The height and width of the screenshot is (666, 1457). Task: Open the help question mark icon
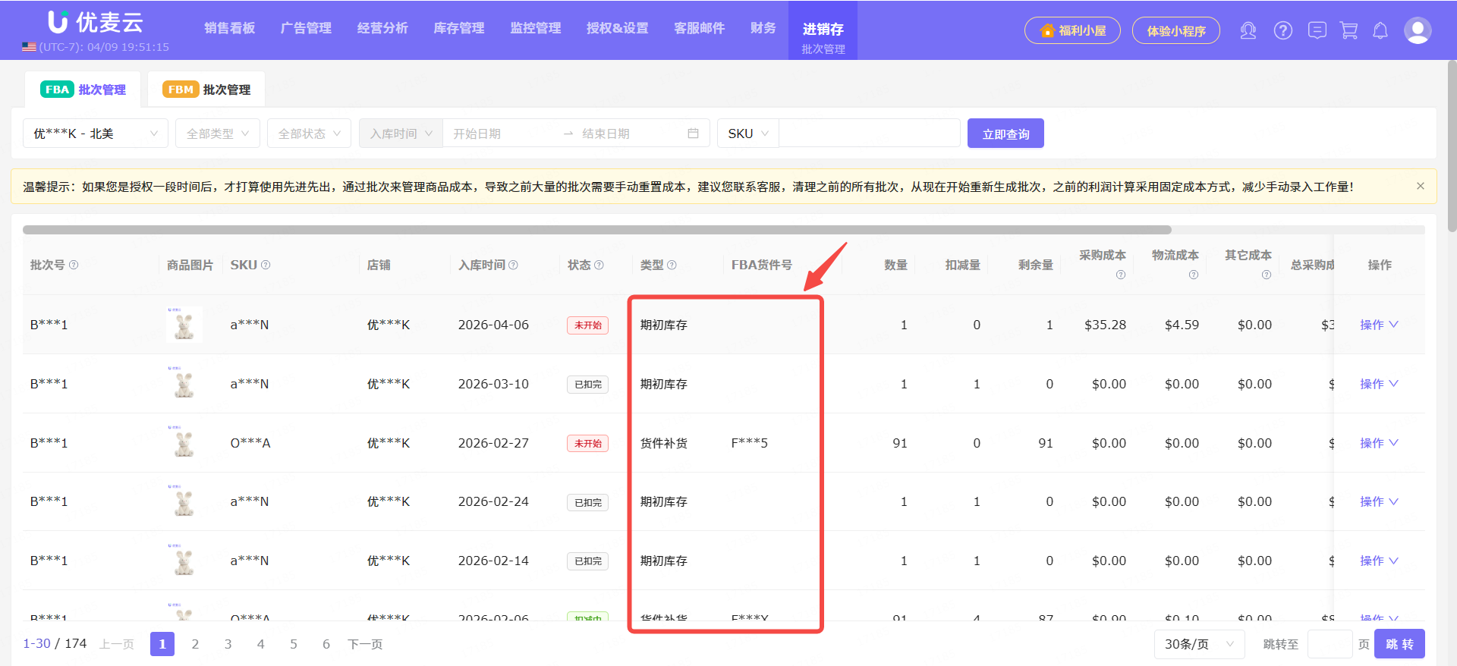[x=1282, y=30]
